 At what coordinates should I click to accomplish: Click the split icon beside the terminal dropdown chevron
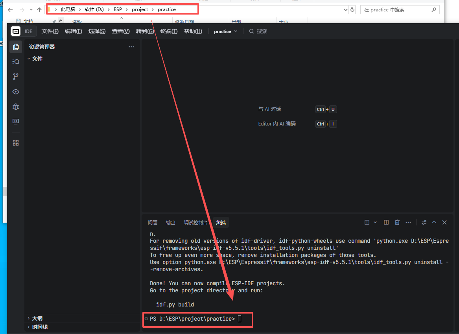point(367,223)
